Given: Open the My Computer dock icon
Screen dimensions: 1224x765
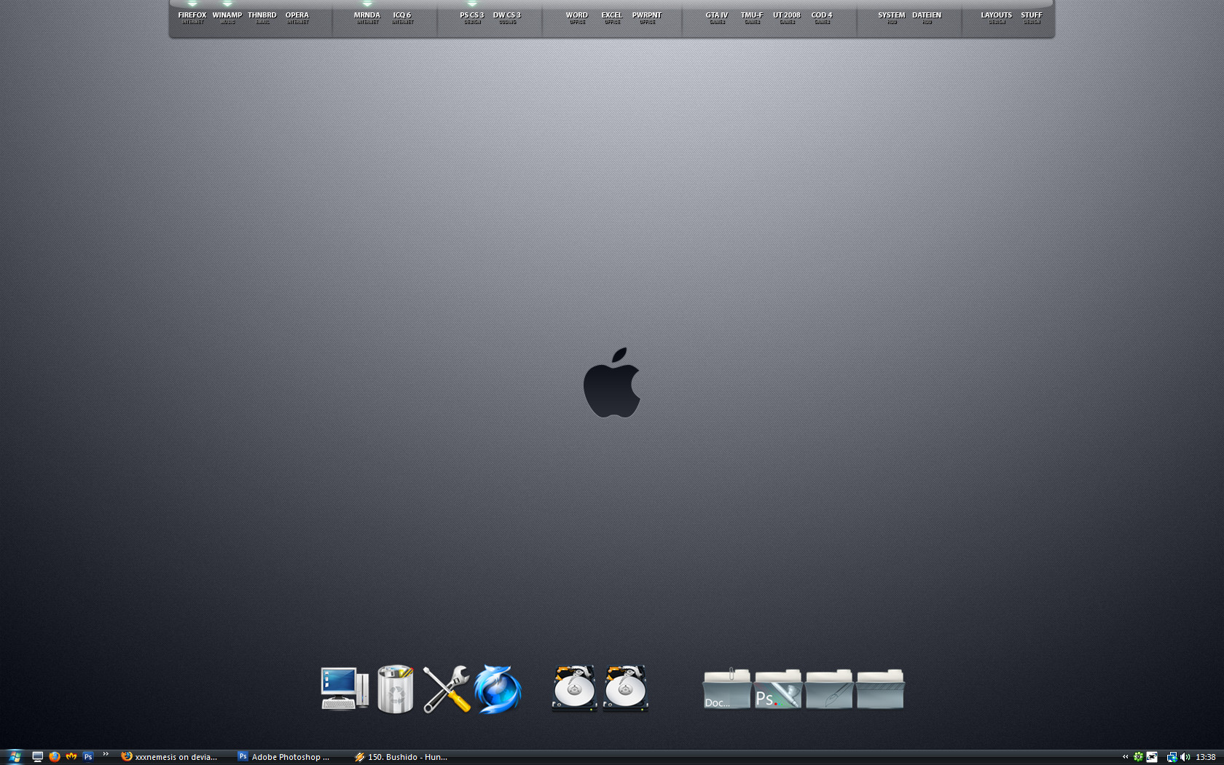Looking at the screenshot, I should point(345,688).
